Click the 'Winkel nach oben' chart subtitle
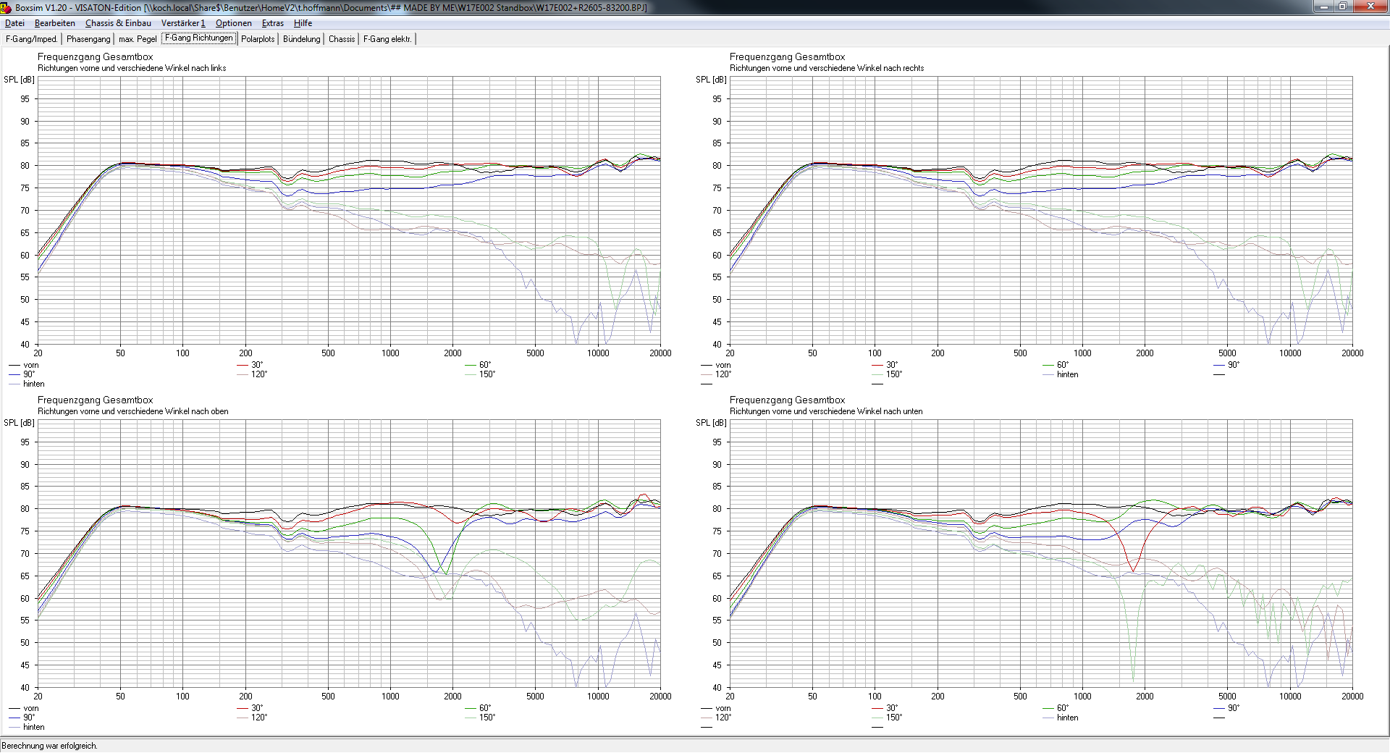Image resolution: width=1390 pixels, height=753 pixels. (x=133, y=411)
